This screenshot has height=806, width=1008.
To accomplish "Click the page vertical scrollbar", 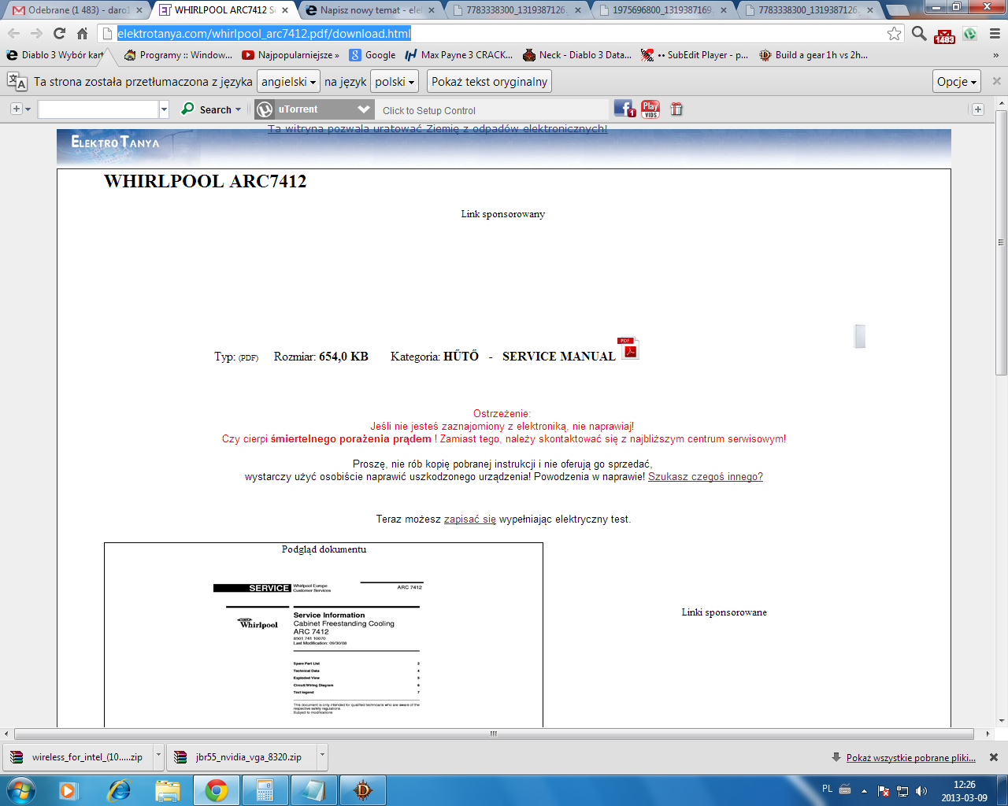I will click(1002, 242).
